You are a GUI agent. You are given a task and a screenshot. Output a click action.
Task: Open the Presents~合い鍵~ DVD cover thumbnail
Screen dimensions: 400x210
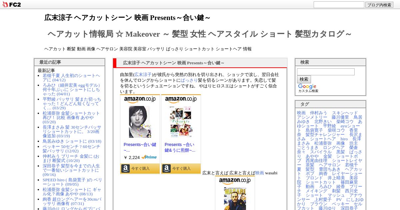(140, 122)
